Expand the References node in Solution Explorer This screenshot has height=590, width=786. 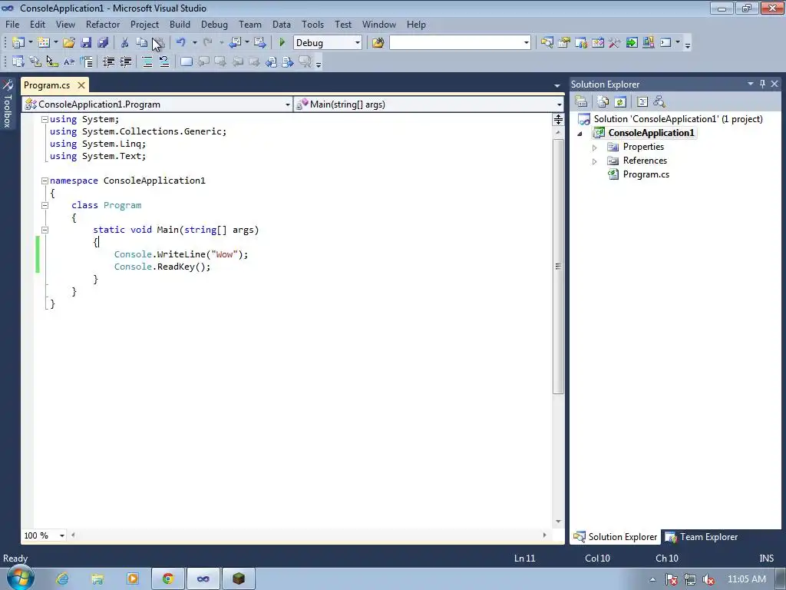(595, 161)
